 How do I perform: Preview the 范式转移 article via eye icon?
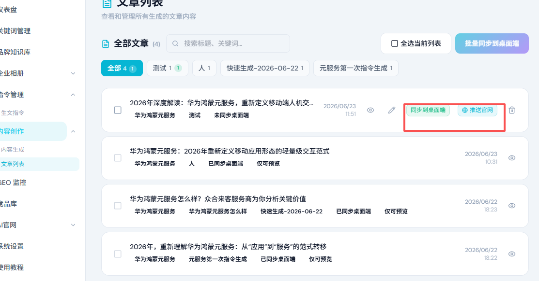(512, 254)
